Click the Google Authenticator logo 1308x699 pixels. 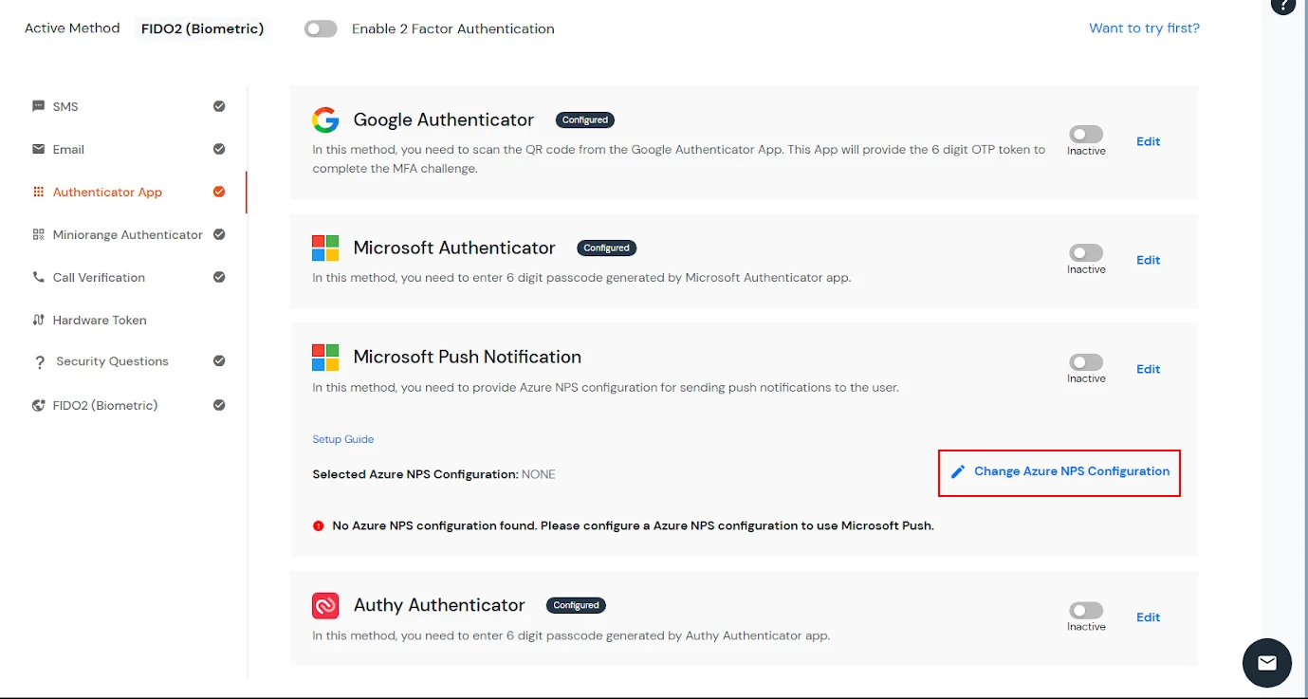[325, 120]
